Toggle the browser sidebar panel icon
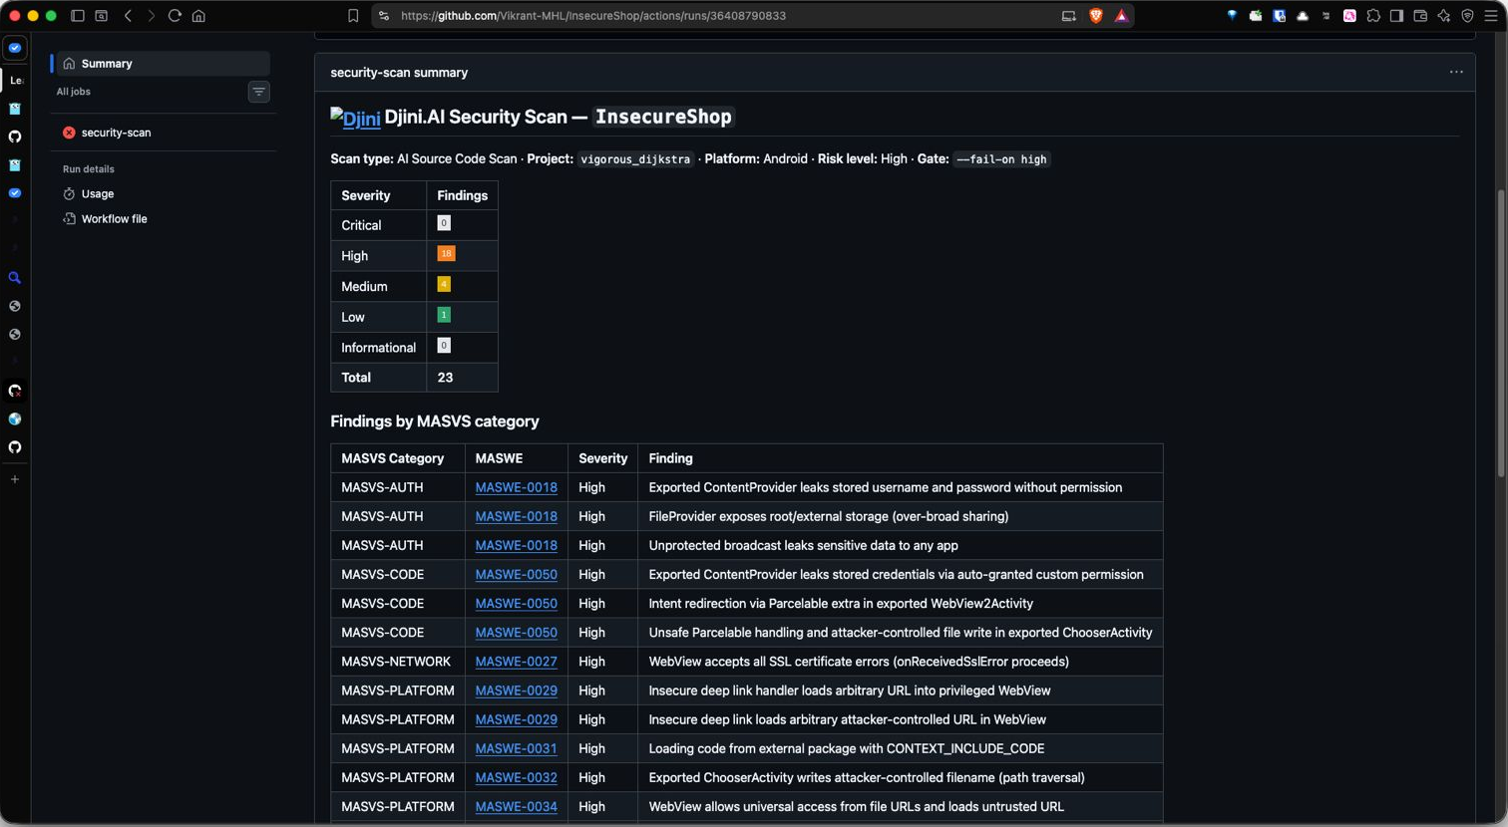This screenshot has width=1508, height=827. 77,16
